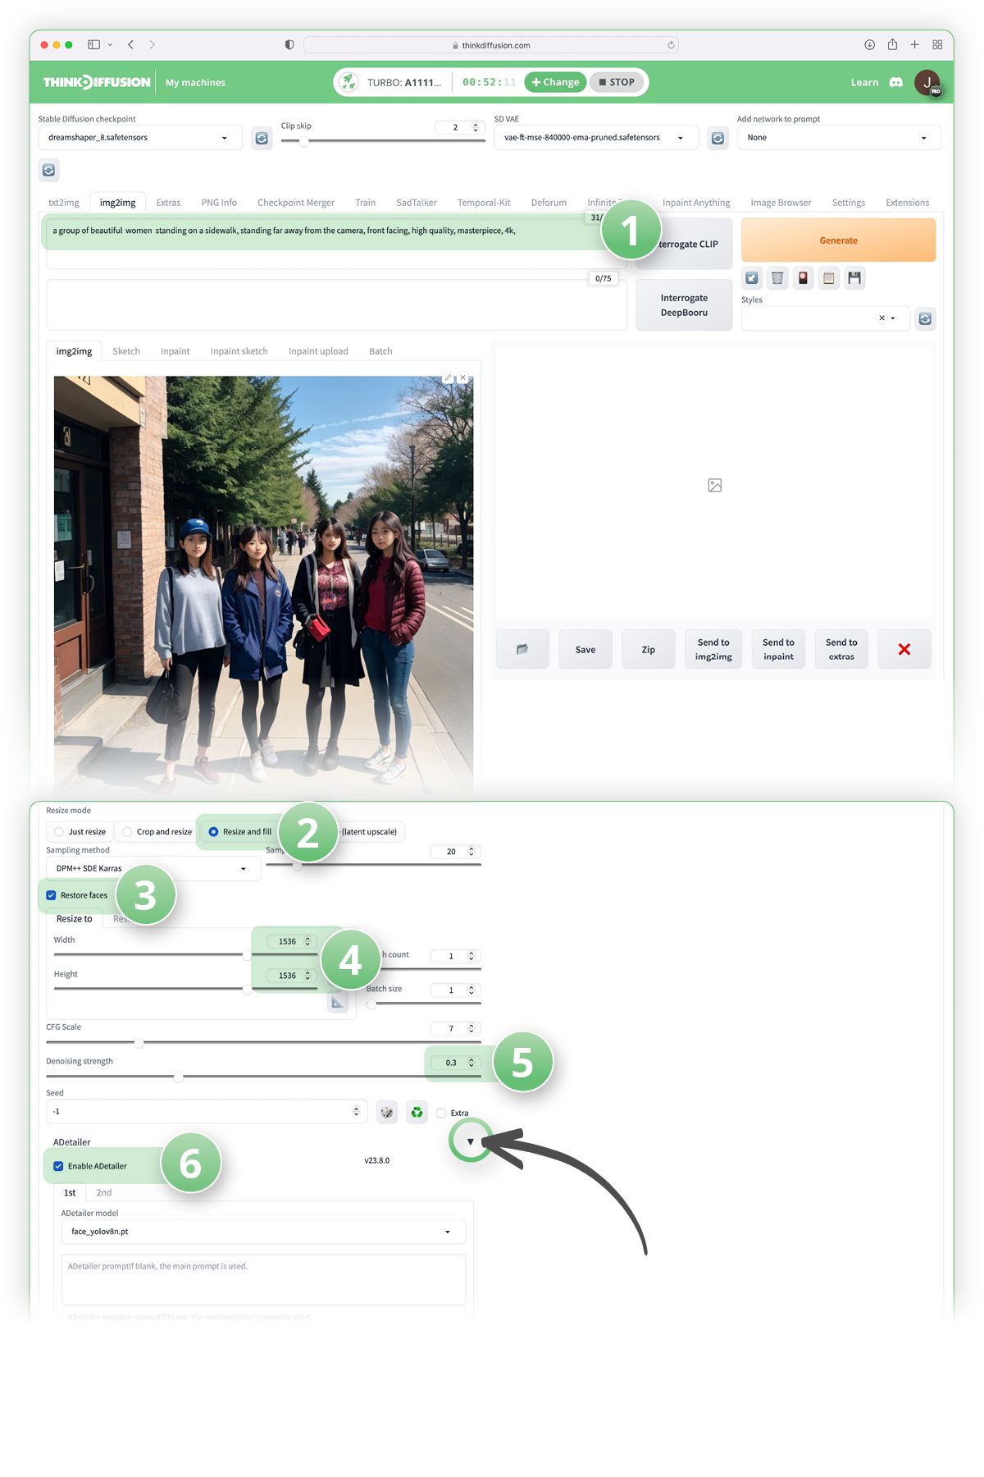Open the Stable Diffusion checkpoint dropdown

click(140, 138)
